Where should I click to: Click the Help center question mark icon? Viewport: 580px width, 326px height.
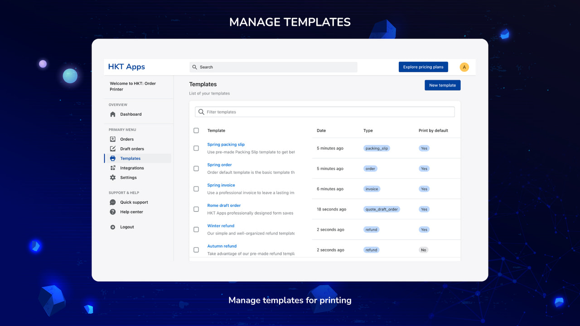click(112, 211)
